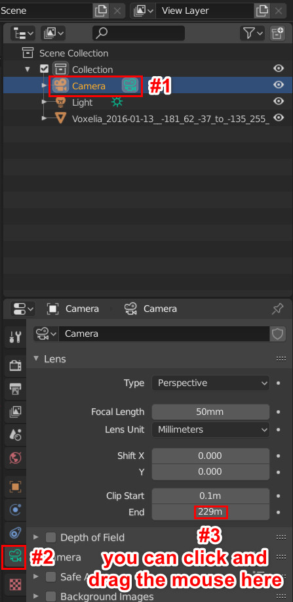Screen dimensions: 293x602
Task: Open the Tool properties tab icon
Action: pos(15,338)
